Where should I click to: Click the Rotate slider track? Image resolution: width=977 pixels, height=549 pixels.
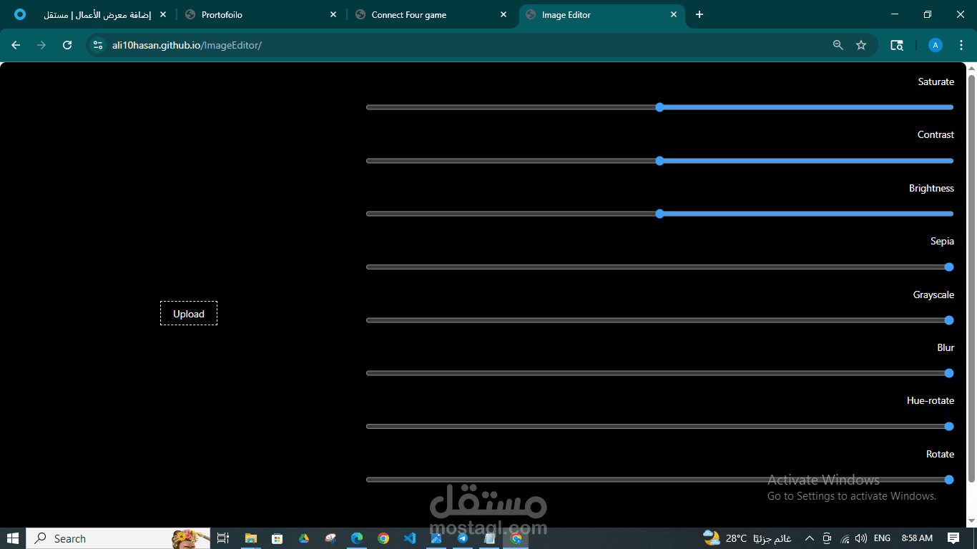[x=659, y=480]
